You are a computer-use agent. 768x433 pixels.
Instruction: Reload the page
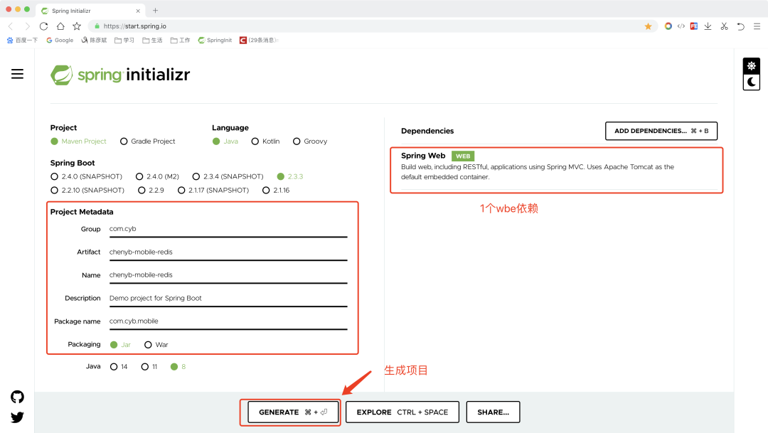click(43, 26)
